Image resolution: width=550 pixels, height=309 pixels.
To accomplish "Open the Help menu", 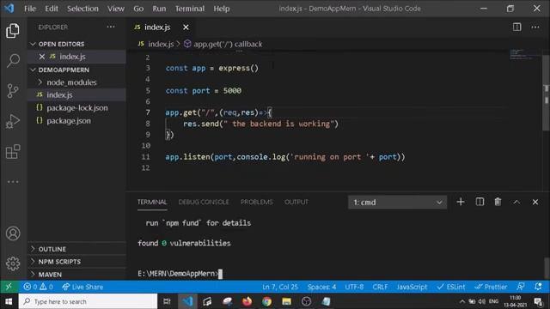I will (x=222, y=9).
